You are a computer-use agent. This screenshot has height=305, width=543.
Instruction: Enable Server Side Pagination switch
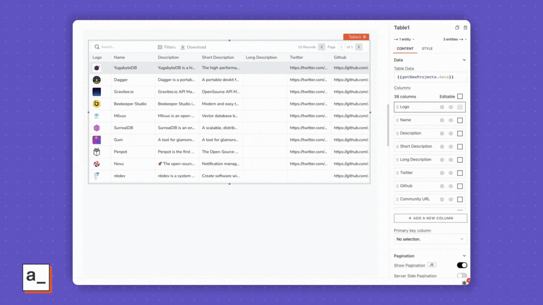click(x=462, y=275)
